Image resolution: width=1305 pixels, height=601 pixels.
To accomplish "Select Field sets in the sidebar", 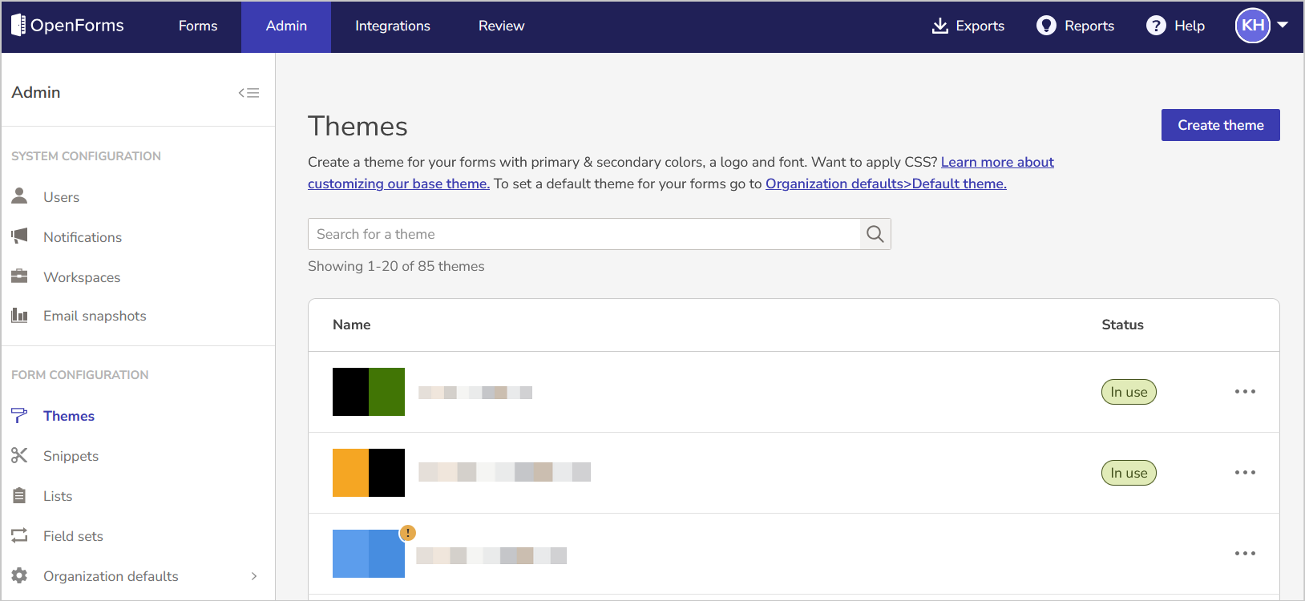I will point(73,536).
